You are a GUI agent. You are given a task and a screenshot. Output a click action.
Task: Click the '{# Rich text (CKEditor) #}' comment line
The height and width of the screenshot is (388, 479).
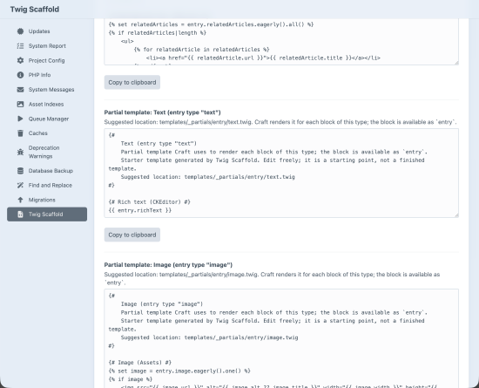pyautogui.click(x=150, y=201)
